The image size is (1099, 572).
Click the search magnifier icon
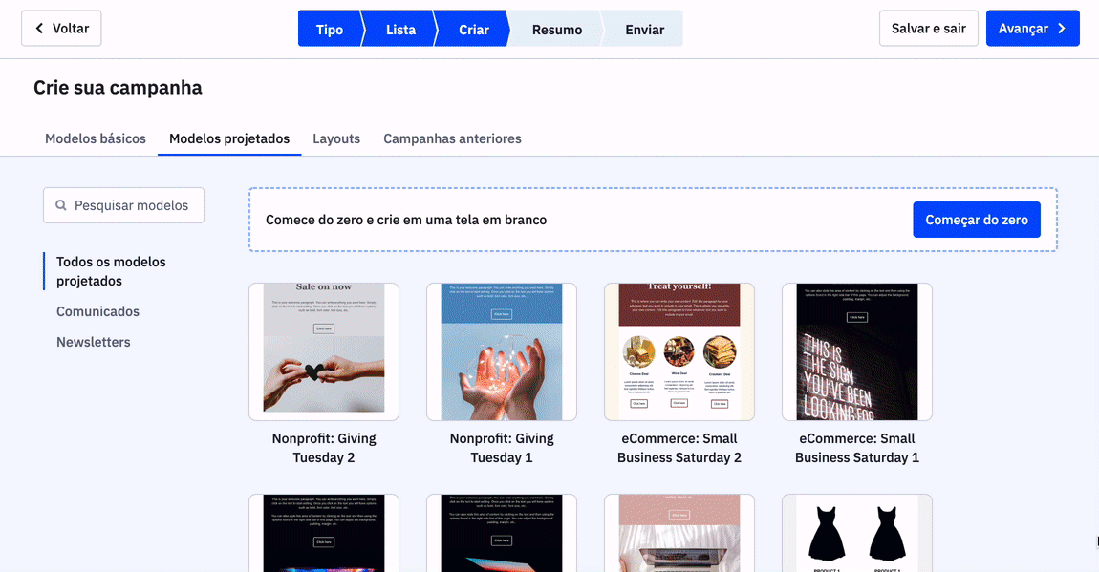[x=61, y=205]
